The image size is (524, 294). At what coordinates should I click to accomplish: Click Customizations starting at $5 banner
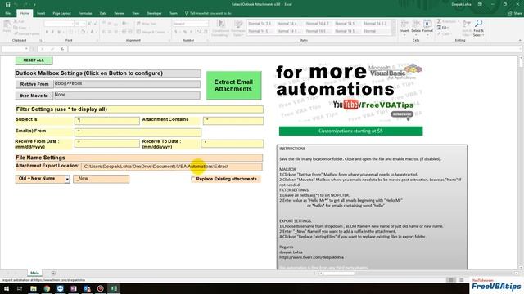[x=350, y=131]
